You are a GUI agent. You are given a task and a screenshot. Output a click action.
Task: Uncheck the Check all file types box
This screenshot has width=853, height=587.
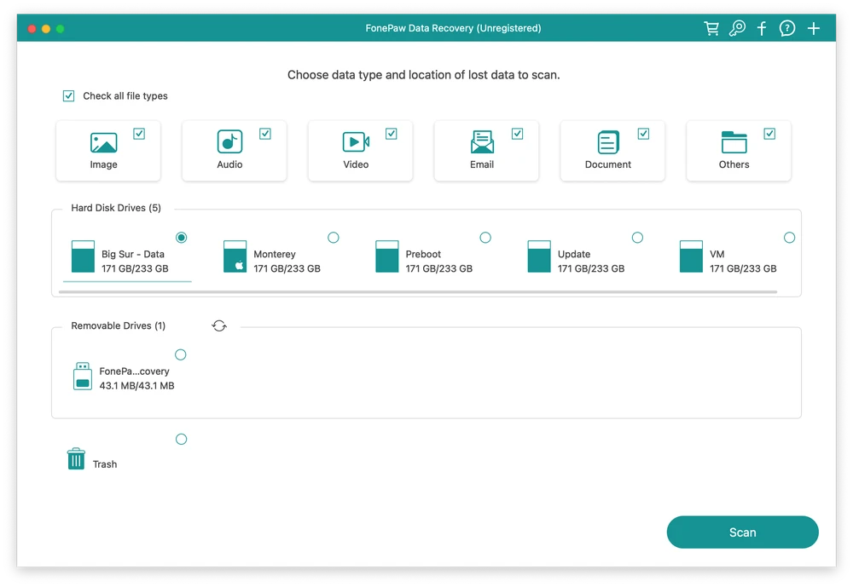pos(68,95)
